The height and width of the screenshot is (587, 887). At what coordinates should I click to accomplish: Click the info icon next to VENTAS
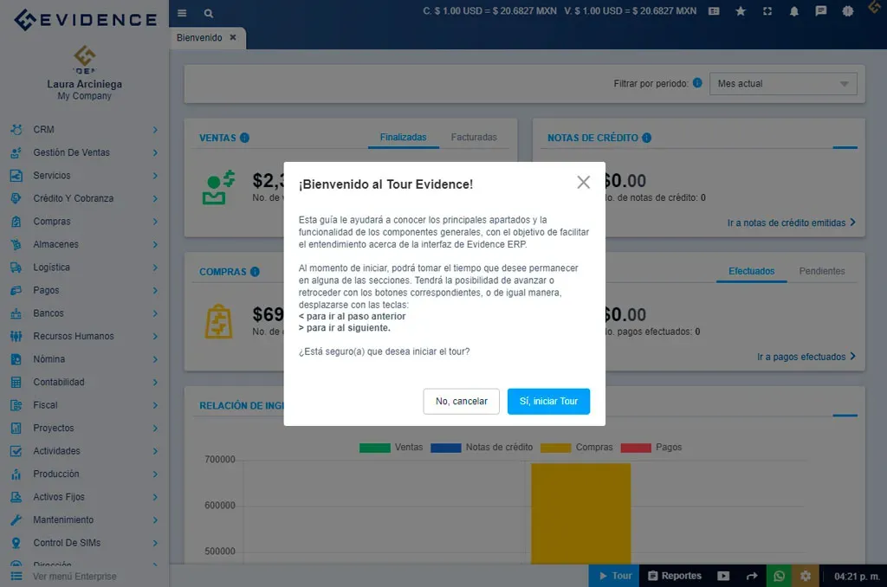[244, 138]
